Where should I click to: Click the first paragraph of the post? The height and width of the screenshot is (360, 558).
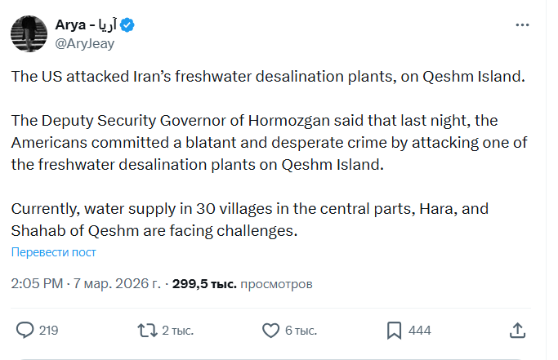pyautogui.click(x=266, y=77)
